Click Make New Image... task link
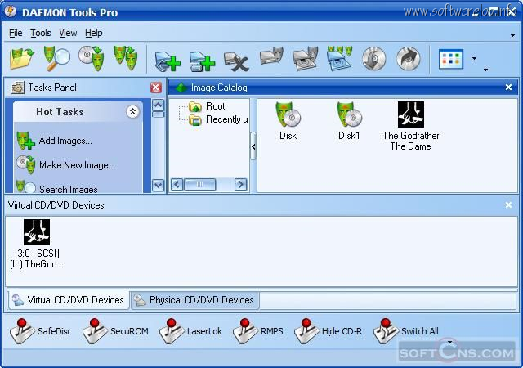This screenshot has width=523, height=368. tap(77, 165)
